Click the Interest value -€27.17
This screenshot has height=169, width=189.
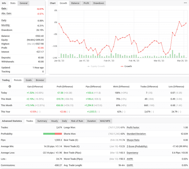pos(40,52)
